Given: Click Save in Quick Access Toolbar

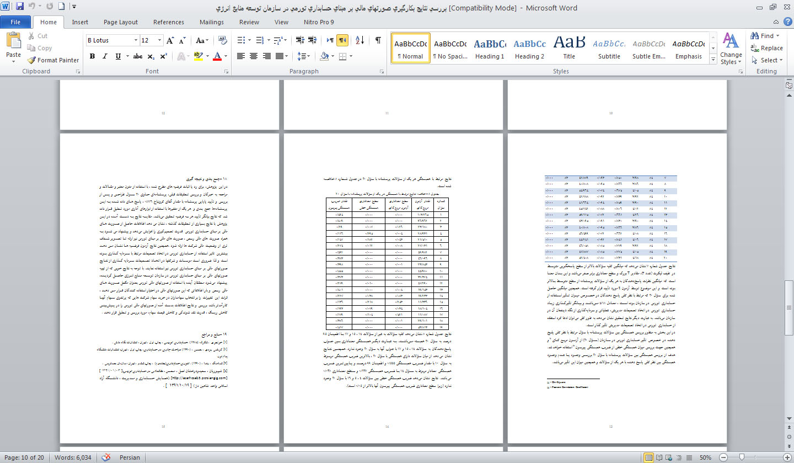Looking at the screenshot, I should click(x=20, y=7).
